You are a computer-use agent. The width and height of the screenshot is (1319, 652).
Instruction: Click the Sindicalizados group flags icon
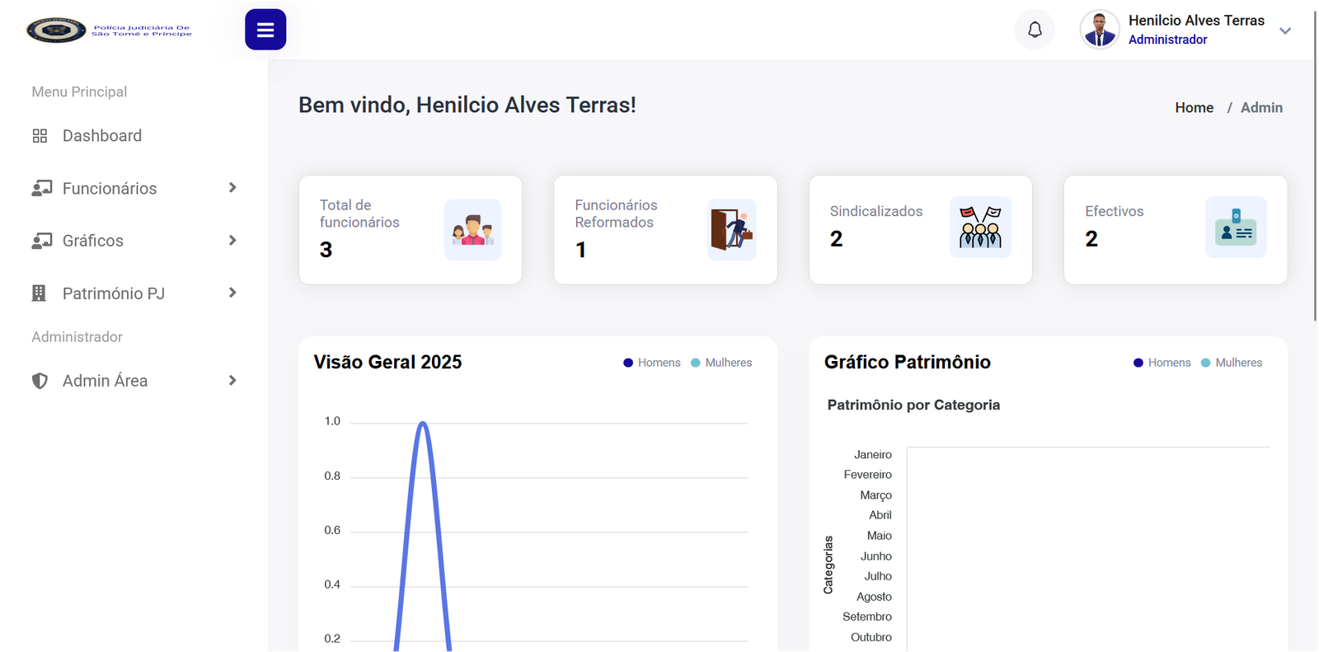pyautogui.click(x=980, y=227)
